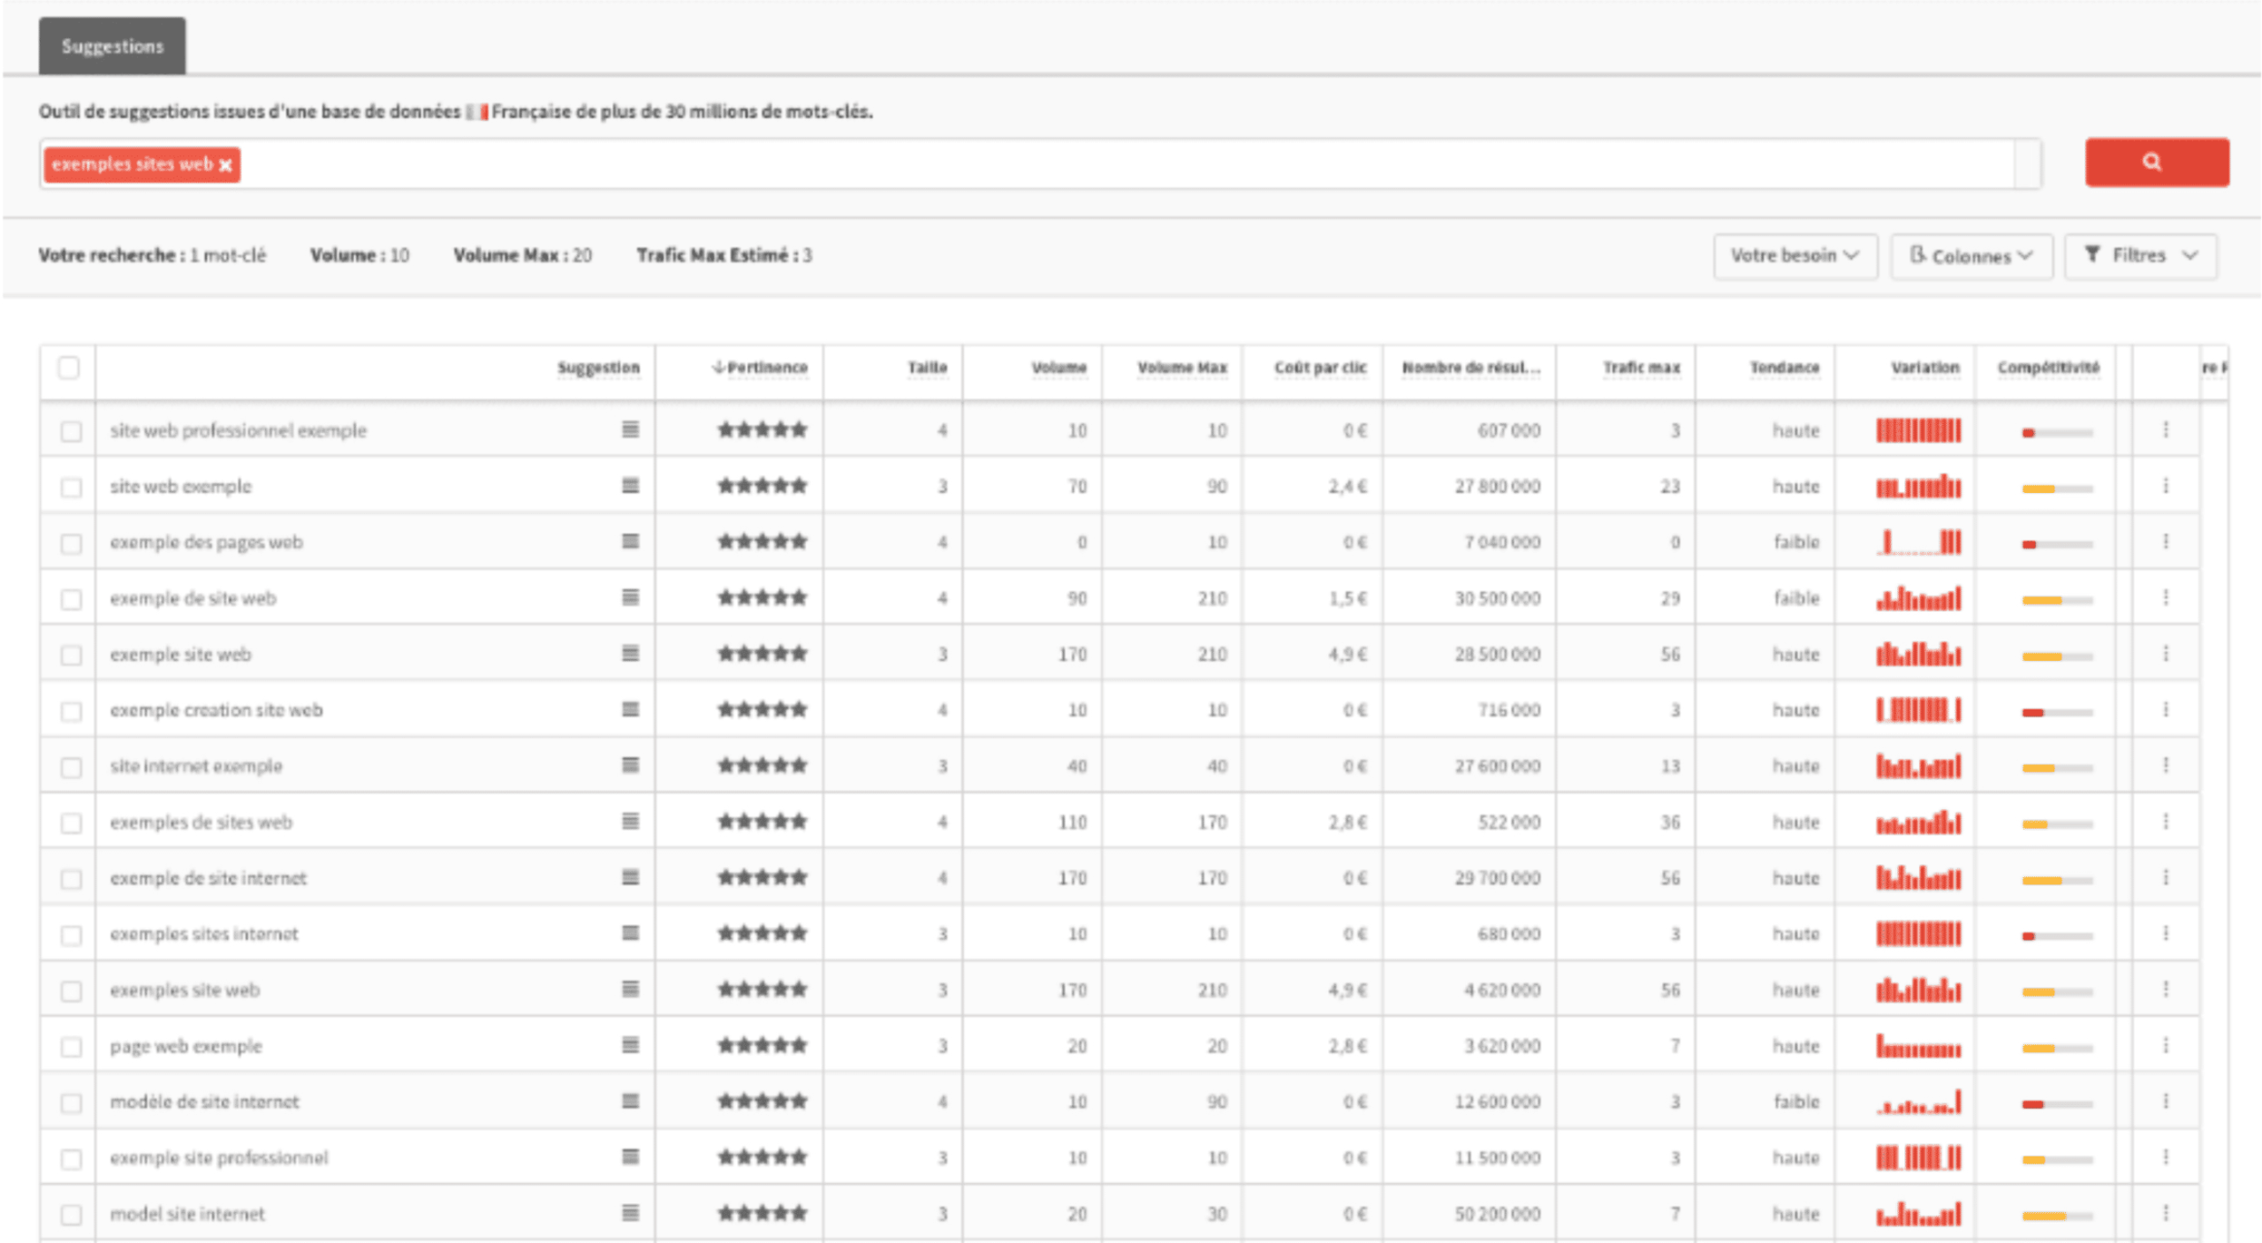Click the 'modèle de site internet' suggestion
Image resolution: width=2262 pixels, height=1243 pixels.
(204, 1102)
